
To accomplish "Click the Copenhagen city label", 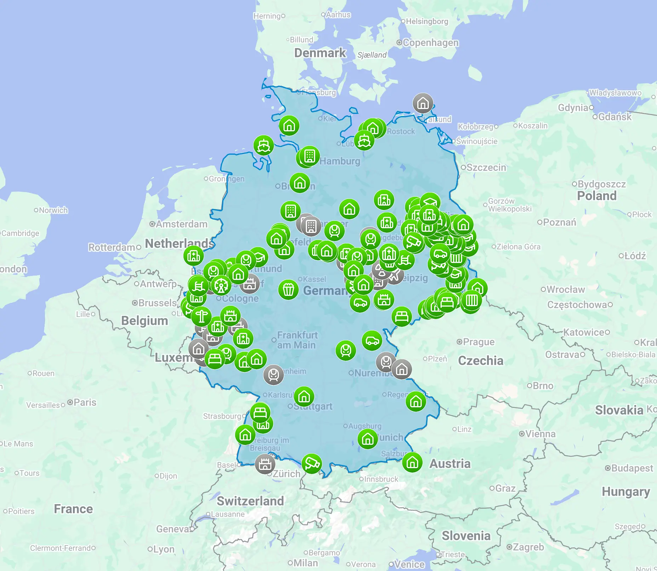I will 430,43.
